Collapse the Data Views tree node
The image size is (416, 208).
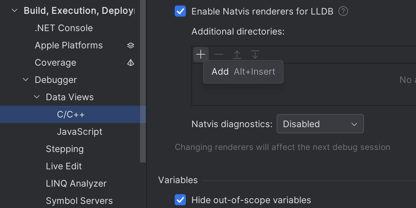tap(37, 97)
